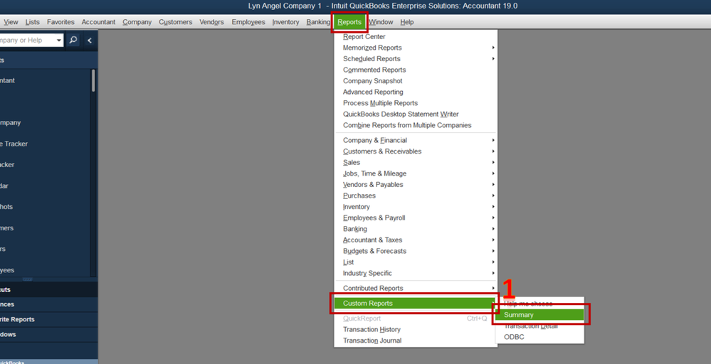Expand Jobs, Time & Mileage submenu
The width and height of the screenshot is (711, 364).
pos(416,173)
